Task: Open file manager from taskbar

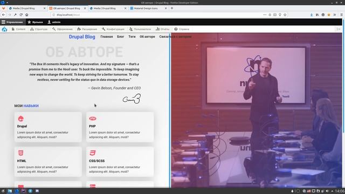Action: click(x=10, y=191)
